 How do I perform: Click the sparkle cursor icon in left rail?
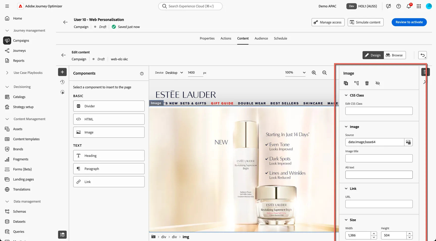62,92
